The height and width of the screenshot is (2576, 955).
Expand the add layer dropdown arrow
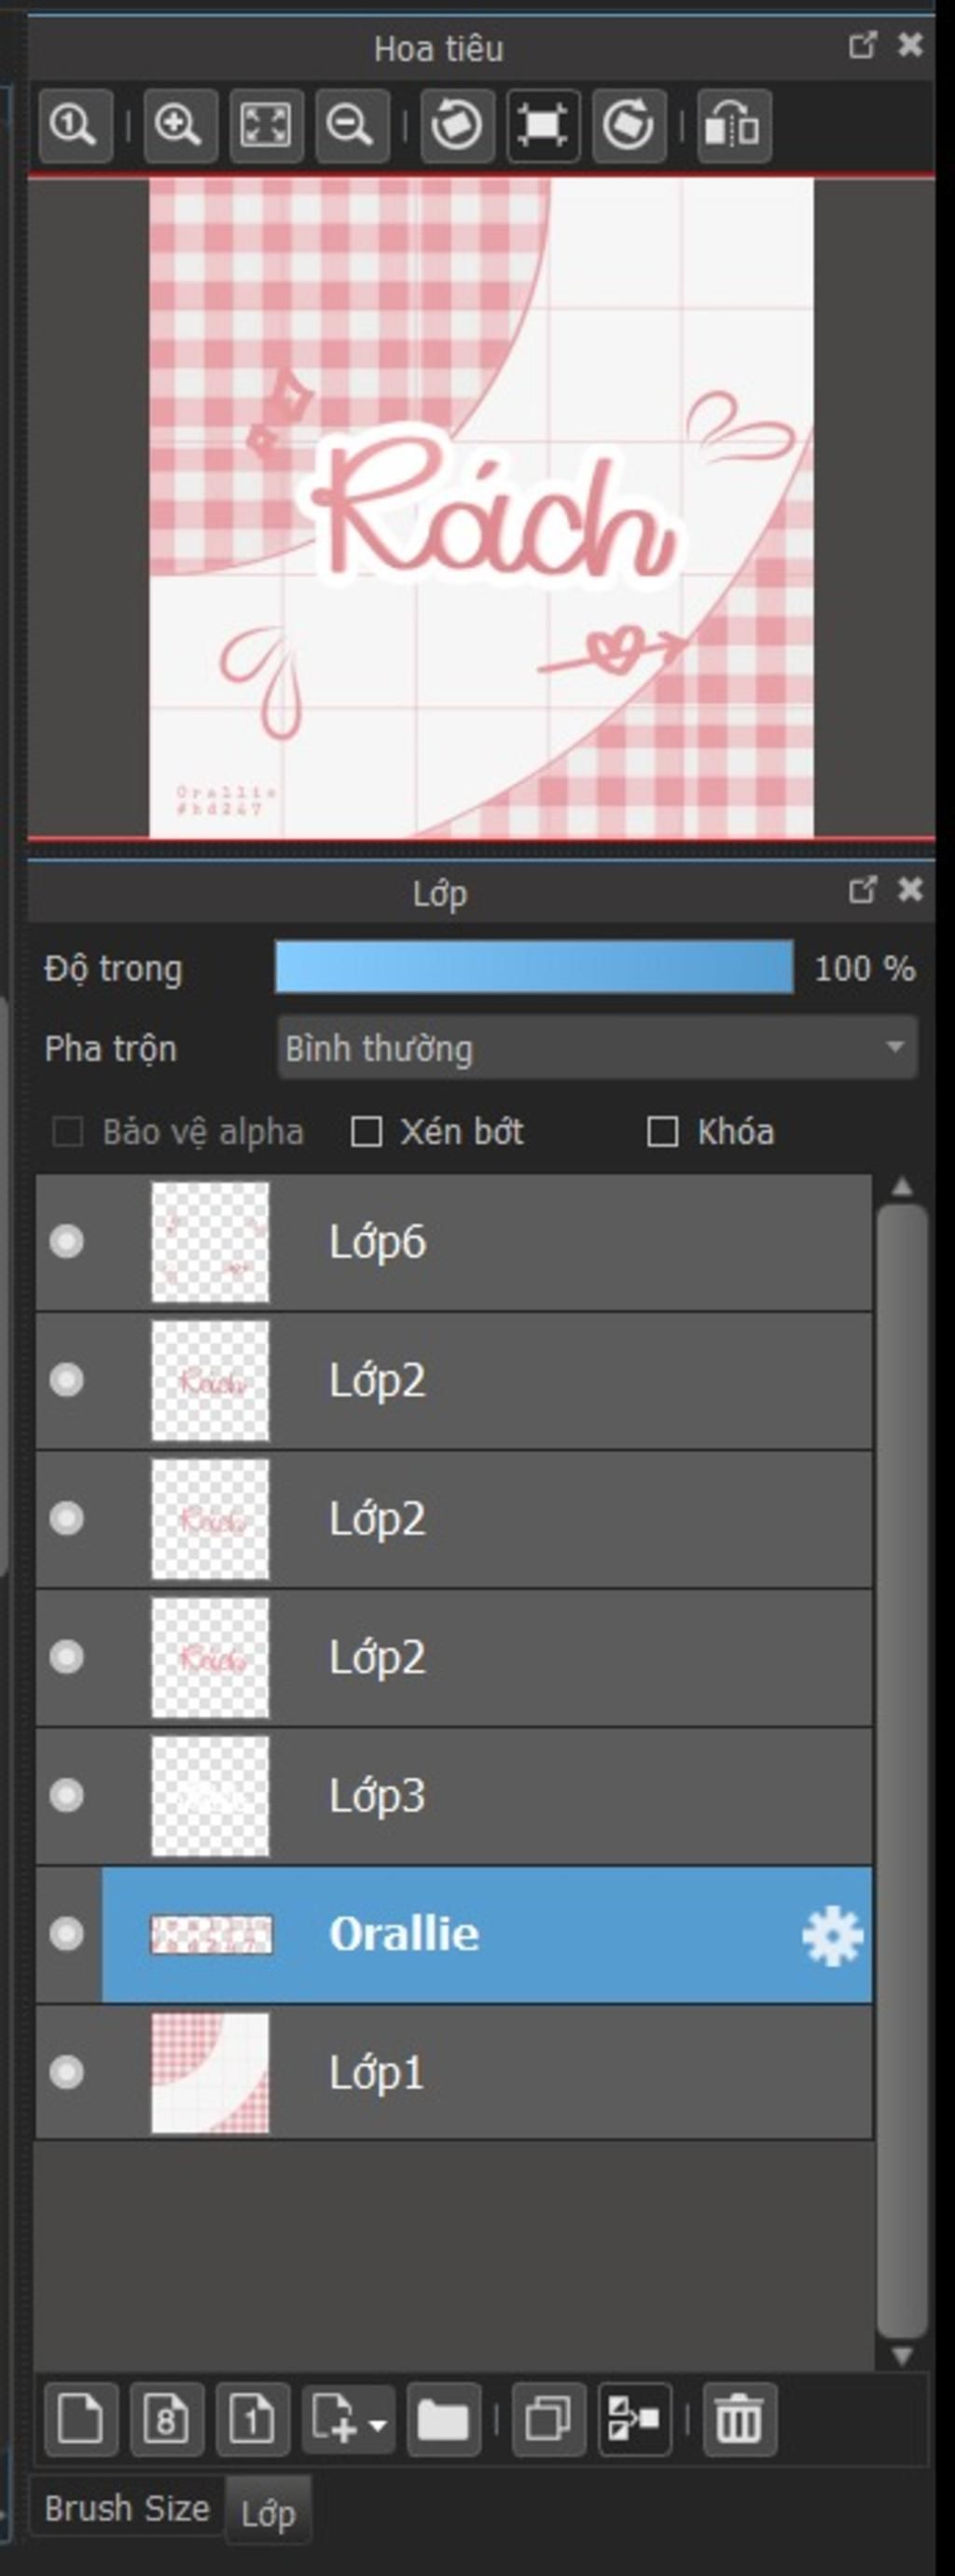point(378,2424)
